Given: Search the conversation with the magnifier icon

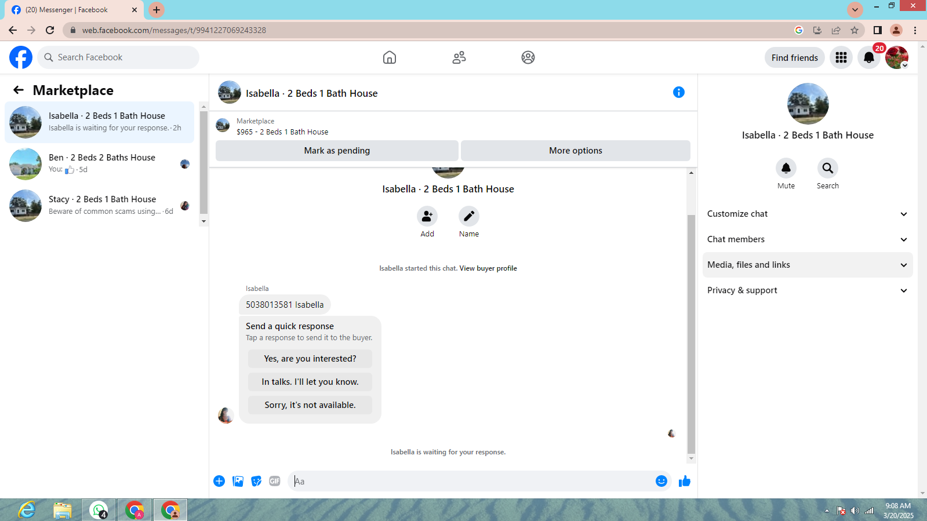Looking at the screenshot, I should pos(828,168).
